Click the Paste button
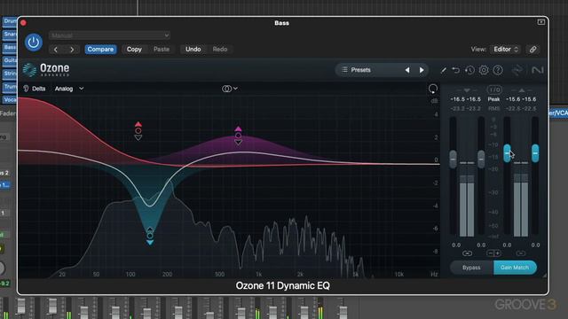This screenshot has height=319, width=568. tap(162, 50)
